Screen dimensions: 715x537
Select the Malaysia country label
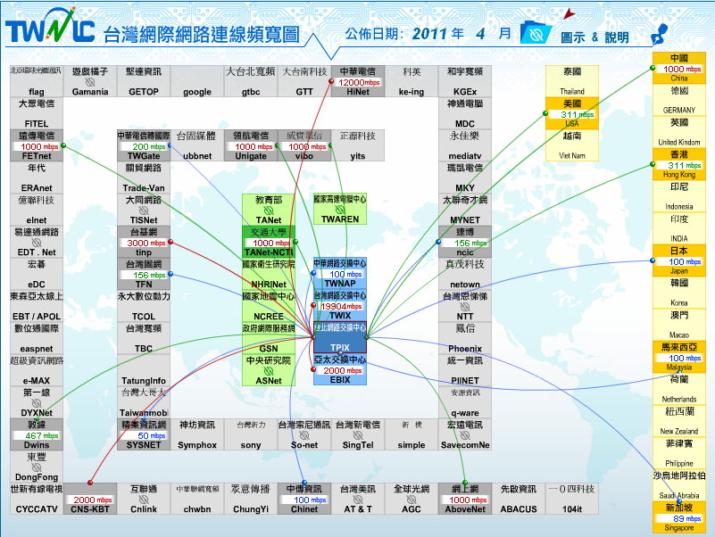tap(679, 367)
